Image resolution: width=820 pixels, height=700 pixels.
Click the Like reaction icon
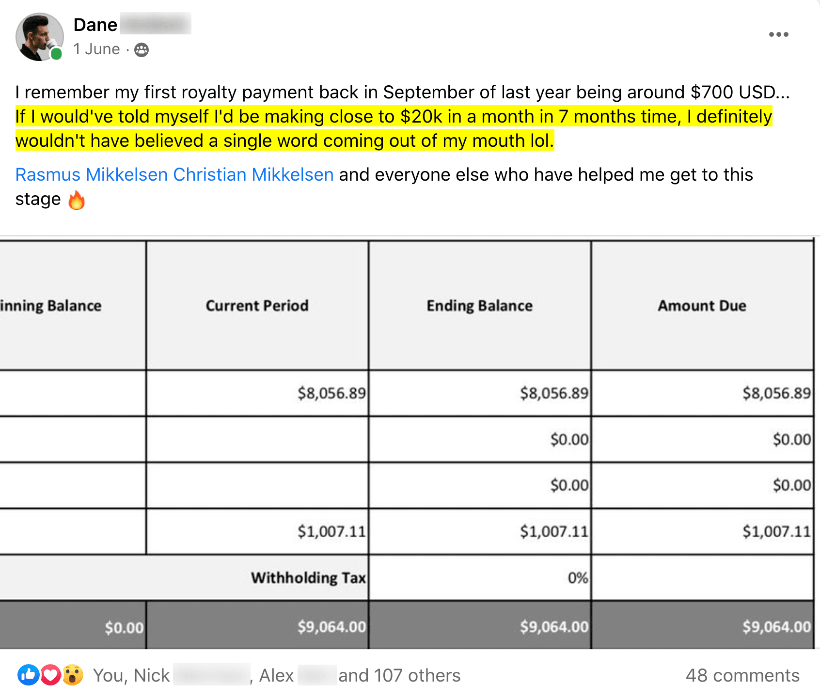pos(28,675)
